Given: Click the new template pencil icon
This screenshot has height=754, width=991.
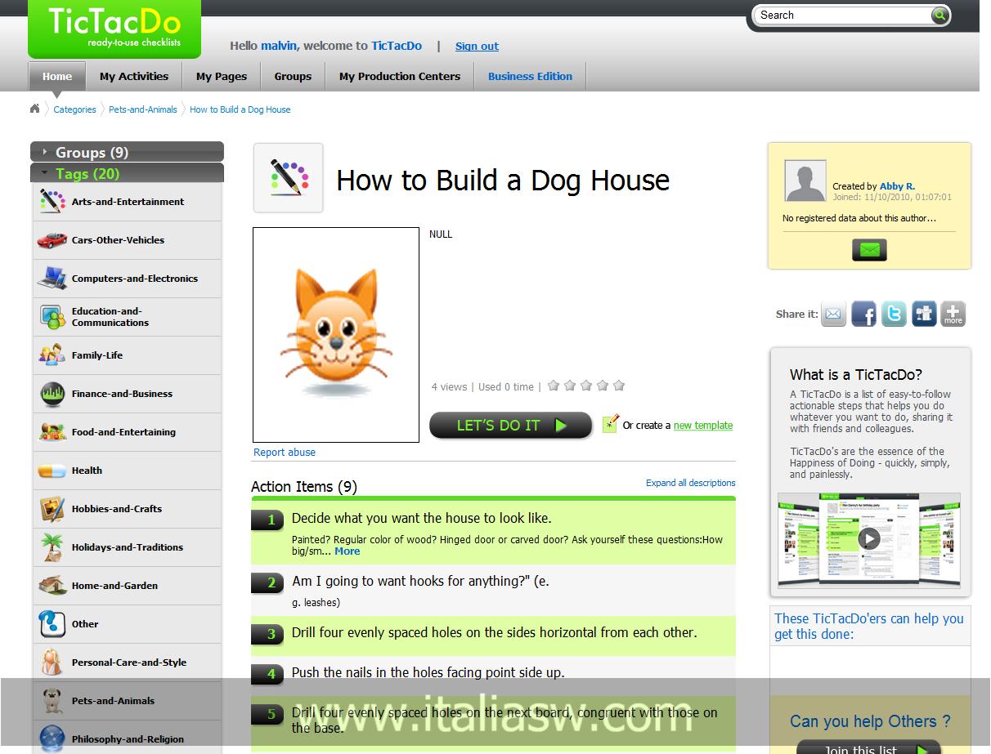Looking at the screenshot, I should point(610,423).
